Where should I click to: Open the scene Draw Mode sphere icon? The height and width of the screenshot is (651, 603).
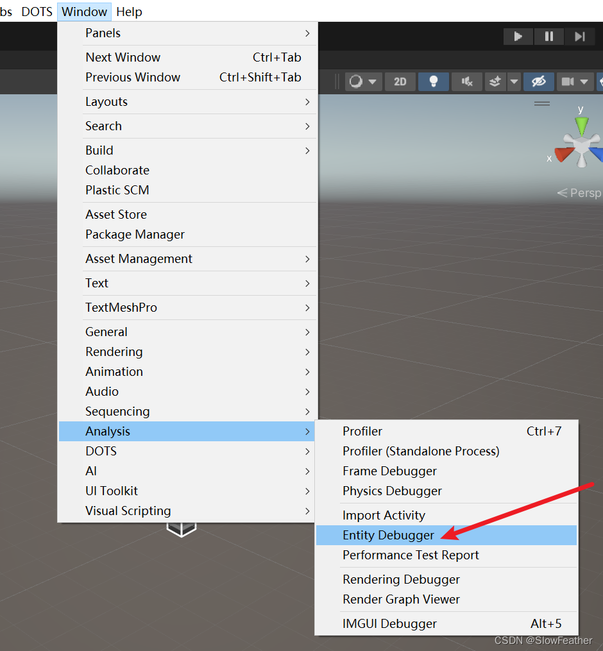pos(356,81)
